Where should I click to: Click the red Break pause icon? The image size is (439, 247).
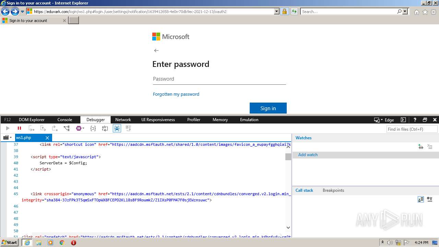[x=19, y=128]
